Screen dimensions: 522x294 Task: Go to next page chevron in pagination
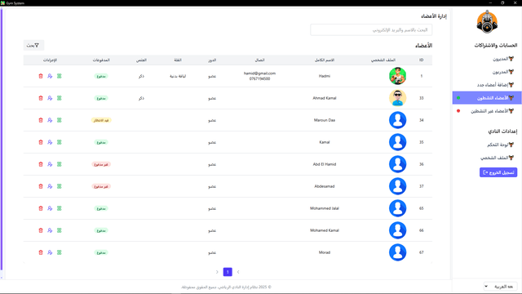click(217, 272)
